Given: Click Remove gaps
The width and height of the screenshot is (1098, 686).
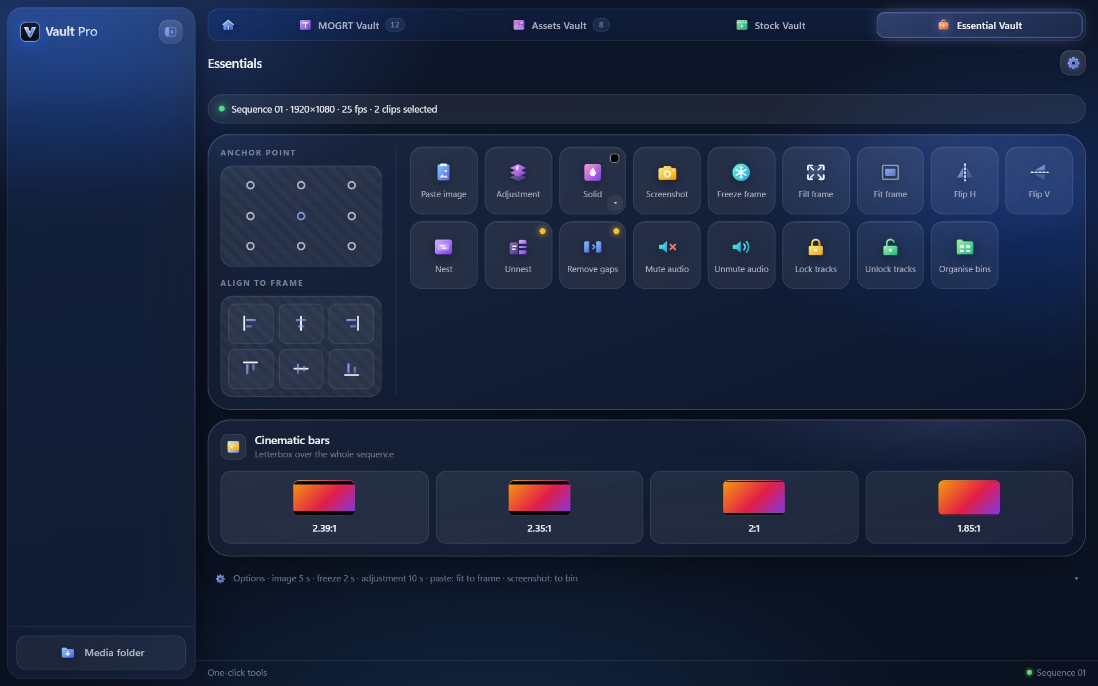Looking at the screenshot, I should (592, 255).
